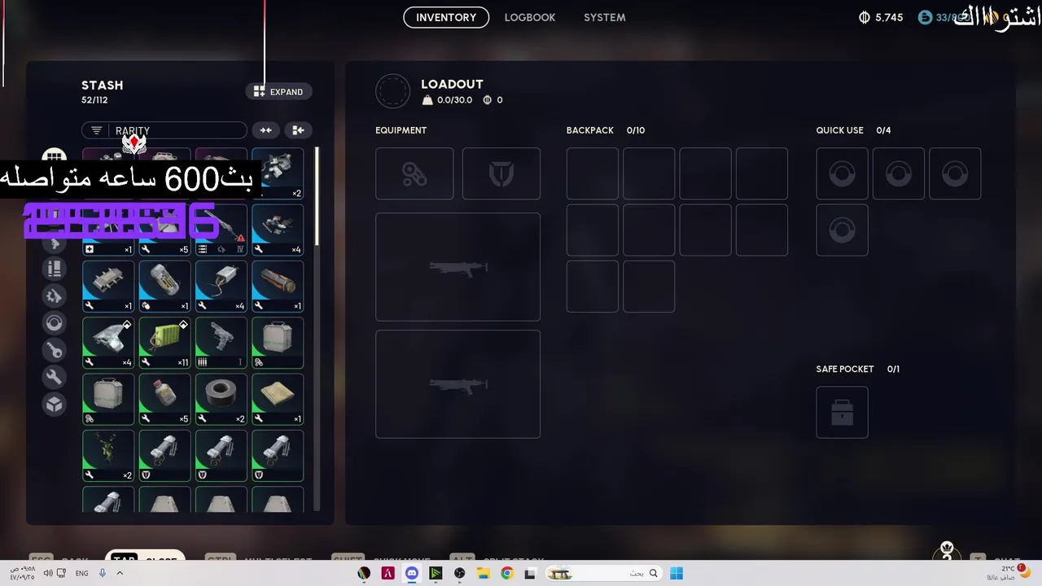The image size is (1042, 586).
Task: Click the microphone tray icon
Action: pos(103,573)
